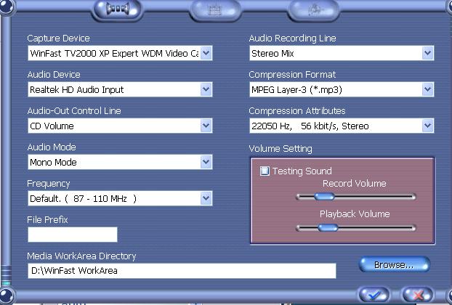Expand the Capture Device dropdown
This screenshot has width=452, height=305.
[x=206, y=53]
